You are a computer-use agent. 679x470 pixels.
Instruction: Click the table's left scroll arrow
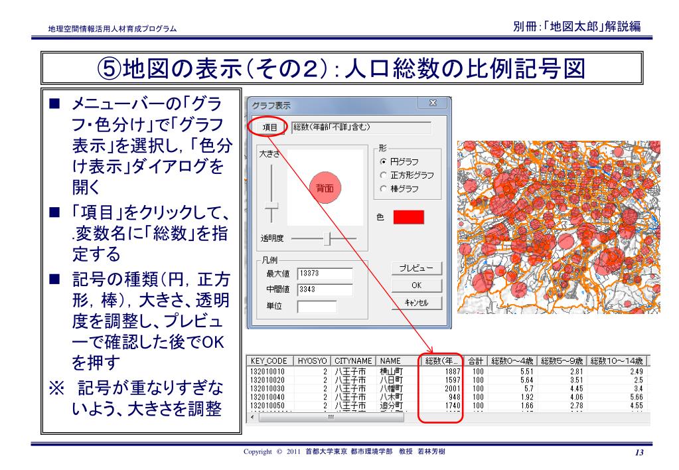252,417
